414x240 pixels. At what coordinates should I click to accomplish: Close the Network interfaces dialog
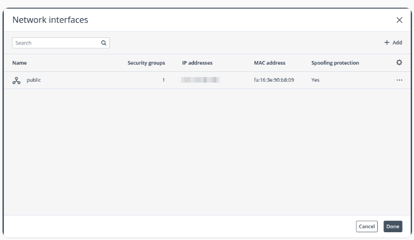click(399, 20)
